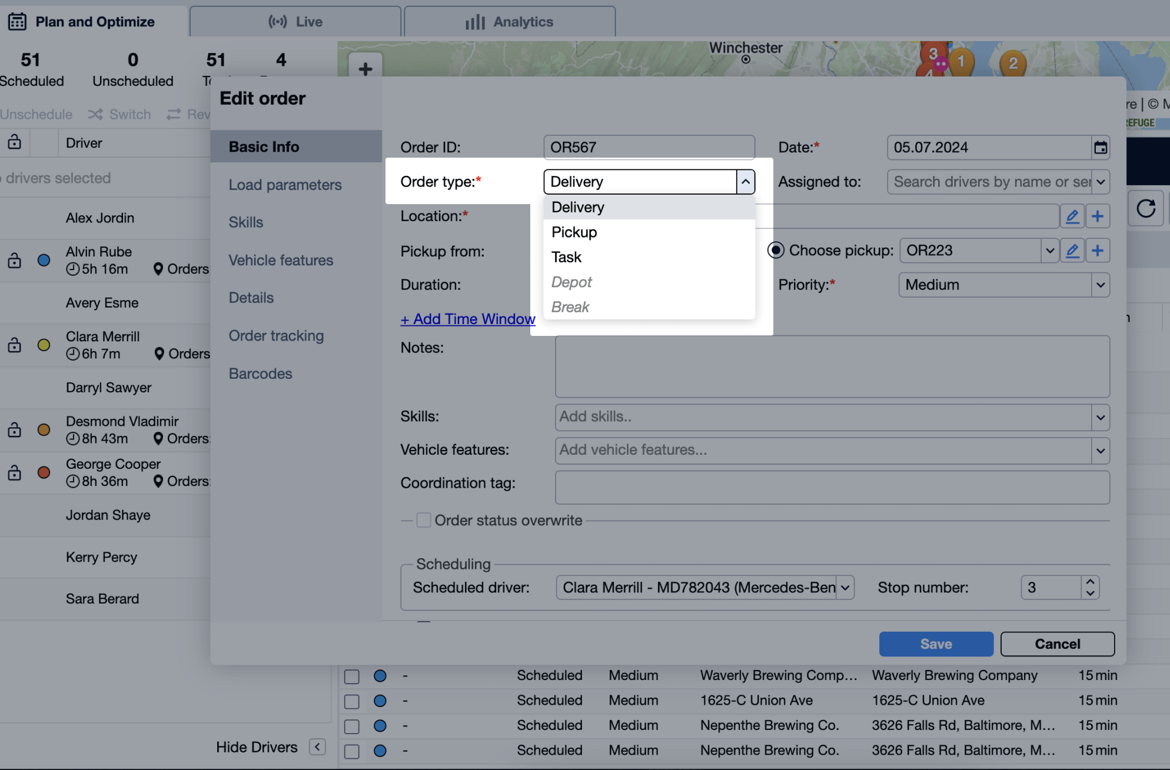
Task: Increment the Stop number using the up stepper
Action: click(x=1089, y=581)
